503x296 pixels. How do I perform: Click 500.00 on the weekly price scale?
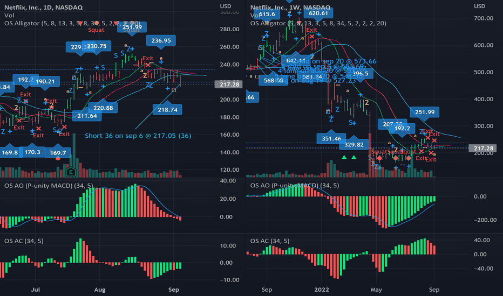tap(484, 72)
